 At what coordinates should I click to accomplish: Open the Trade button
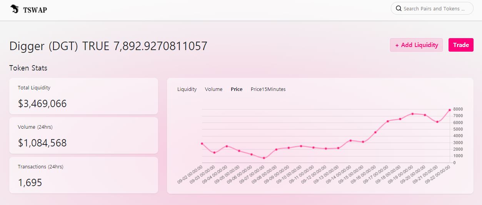[461, 45]
